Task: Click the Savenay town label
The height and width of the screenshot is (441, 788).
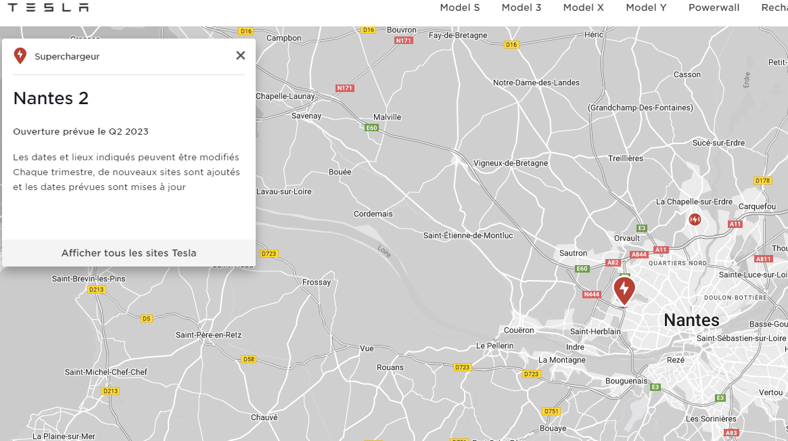Action: click(x=306, y=116)
